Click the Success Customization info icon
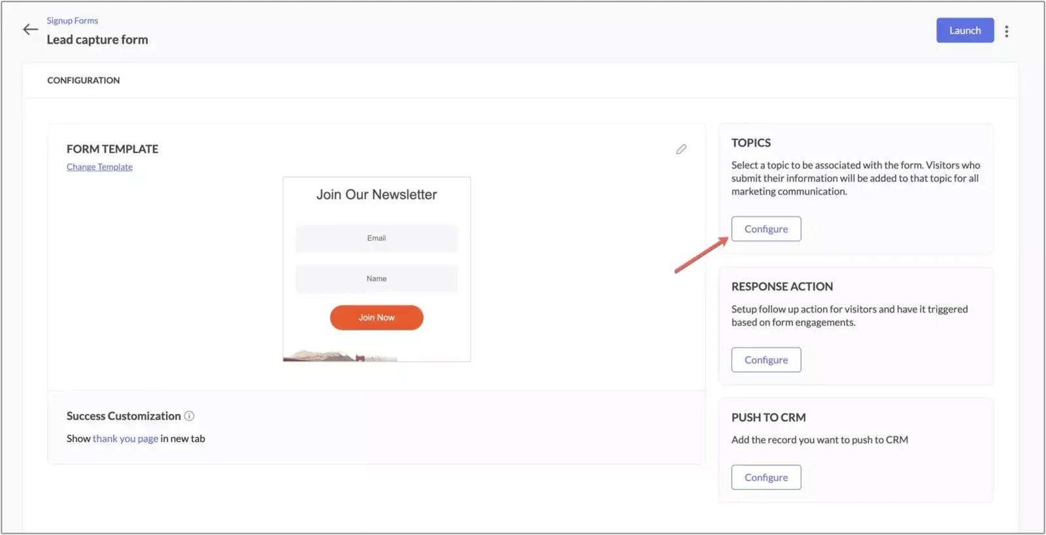This screenshot has width=1046, height=535. click(x=189, y=416)
